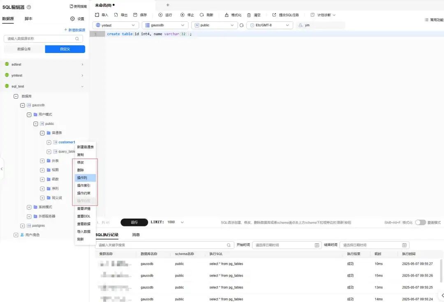Click the add datasource (新增数据源) link
Image resolution: width=444 pixels, height=302 pixels.
[75, 30]
